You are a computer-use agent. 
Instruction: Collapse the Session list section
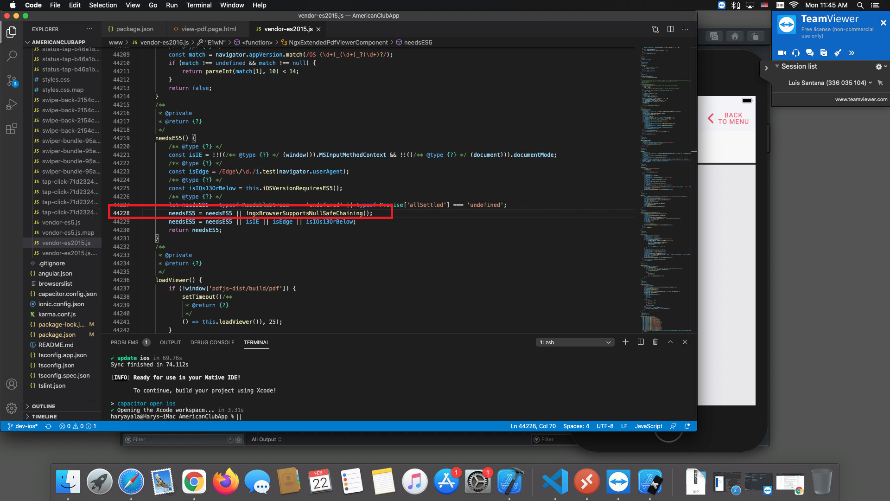pos(777,66)
